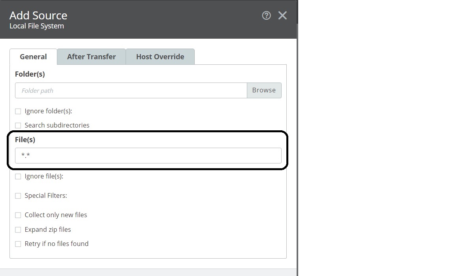Check Collect only new files
455x276 pixels.
(18, 215)
